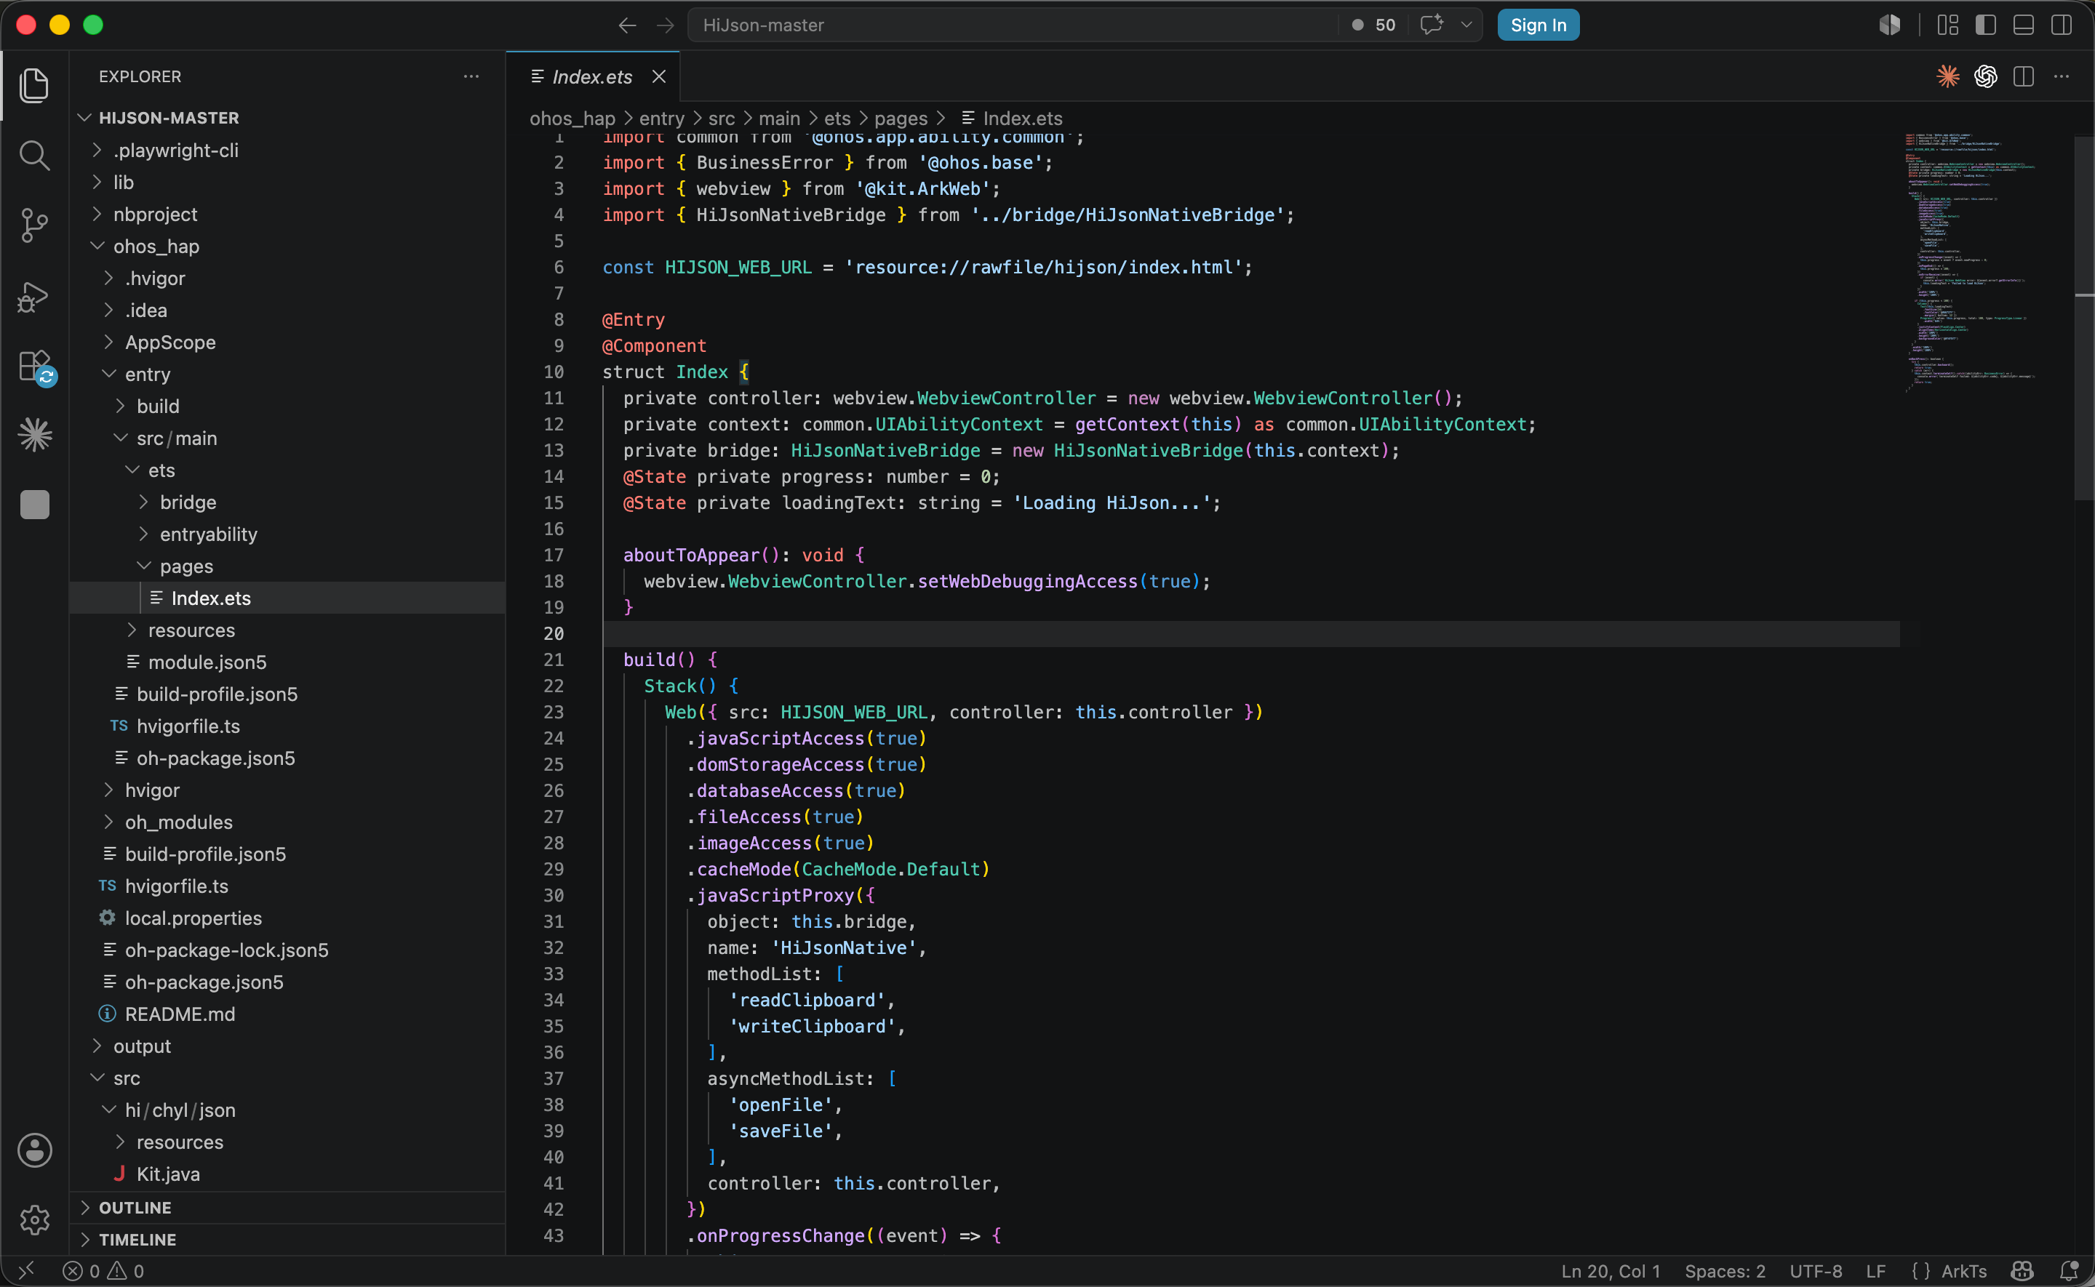Expand the nbproject folder
The height and width of the screenshot is (1287, 2095).
pyautogui.click(x=288, y=214)
